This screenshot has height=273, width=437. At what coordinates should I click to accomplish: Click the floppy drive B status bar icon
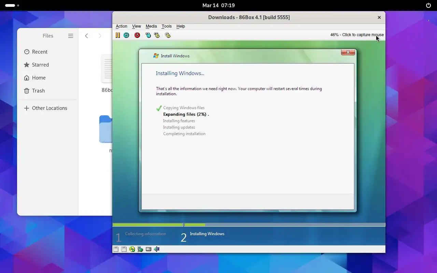pos(124,249)
